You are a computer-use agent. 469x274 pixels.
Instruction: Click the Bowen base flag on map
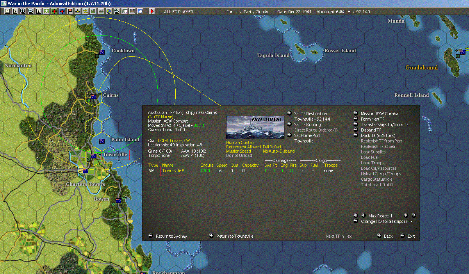[x=118, y=201]
